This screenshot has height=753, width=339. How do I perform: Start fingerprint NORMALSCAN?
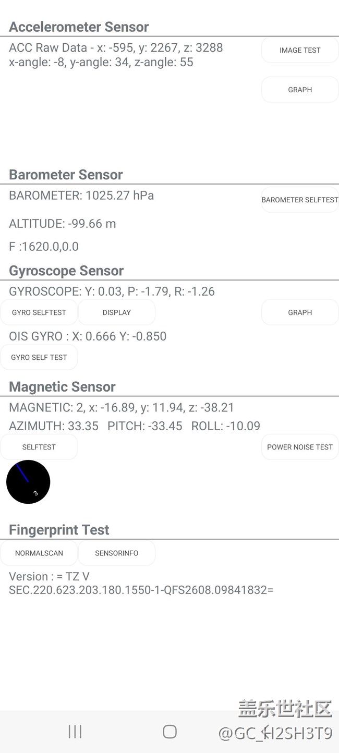click(x=39, y=553)
